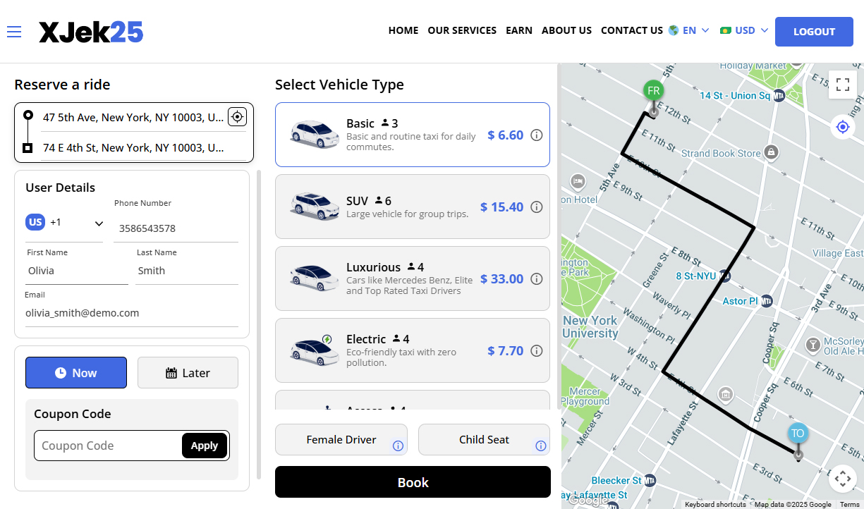Click the info icon beside Luxurious fare
This screenshot has width=864, height=509.
[537, 278]
